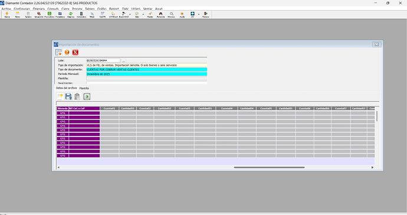Screen dimensions: 407x215
Task: Click the red magnet toolbar icon
Action: coord(160,15)
